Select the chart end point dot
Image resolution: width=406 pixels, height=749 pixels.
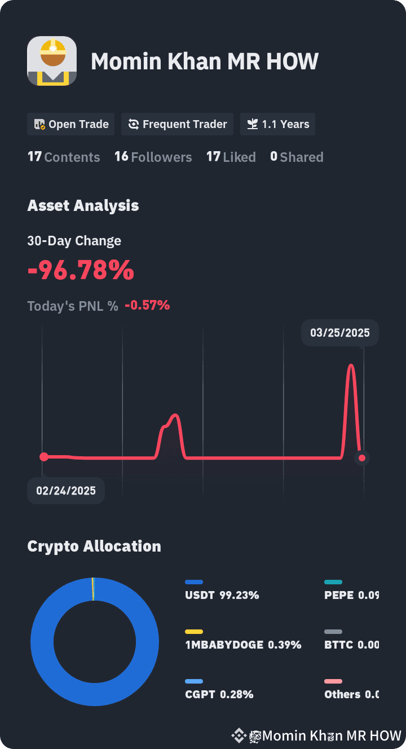tap(362, 457)
